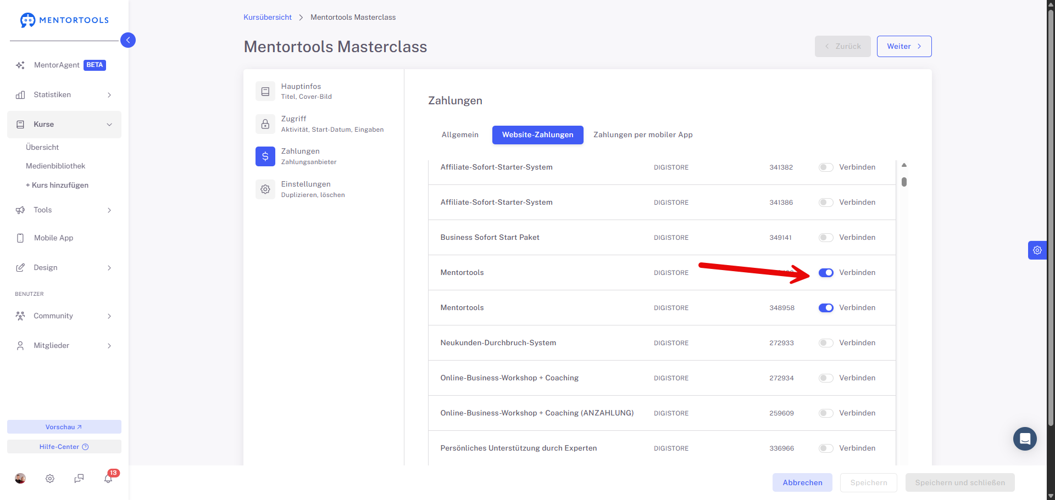Click the page vertical scrollbar thumb
This screenshot has width=1055, height=500.
click(1051, 218)
